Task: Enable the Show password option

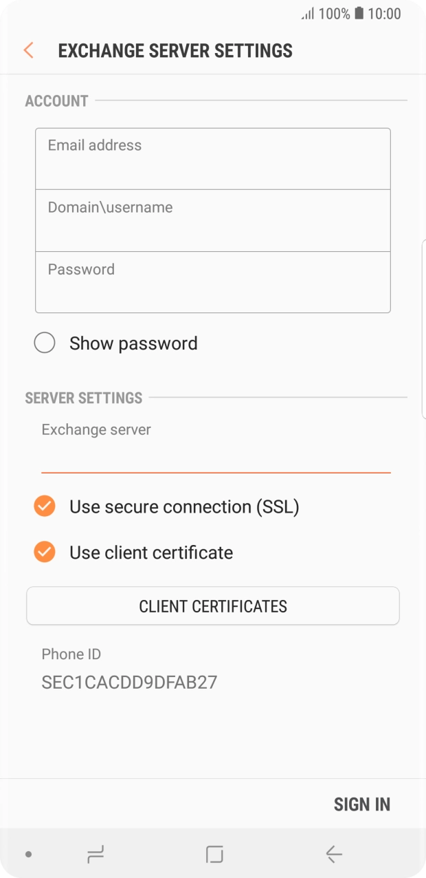Action: (44, 343)
